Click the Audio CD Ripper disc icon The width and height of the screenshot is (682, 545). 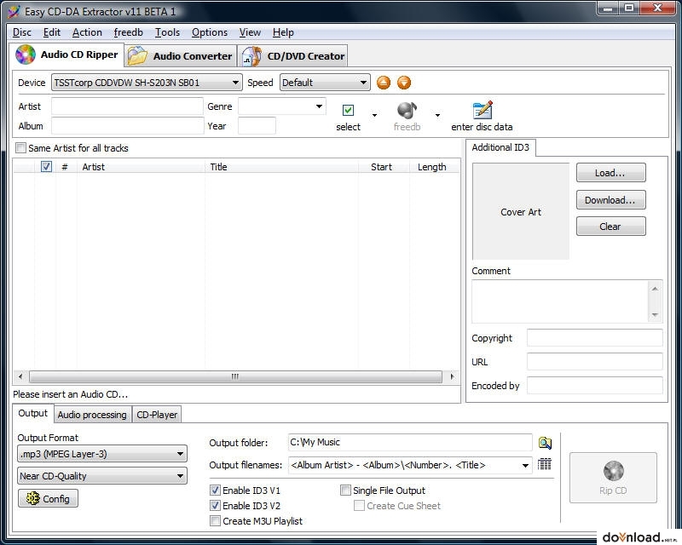(x=26, y=54)
